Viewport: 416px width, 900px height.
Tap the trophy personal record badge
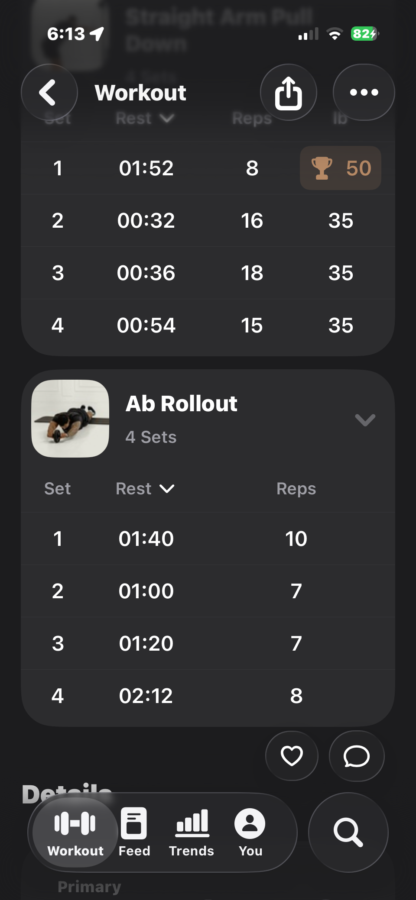pyautogui.click(x=341, y=168)
